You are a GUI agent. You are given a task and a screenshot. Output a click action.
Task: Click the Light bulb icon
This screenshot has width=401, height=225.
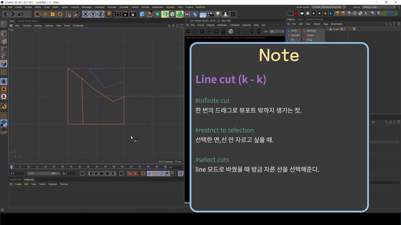tap(218, 14)
